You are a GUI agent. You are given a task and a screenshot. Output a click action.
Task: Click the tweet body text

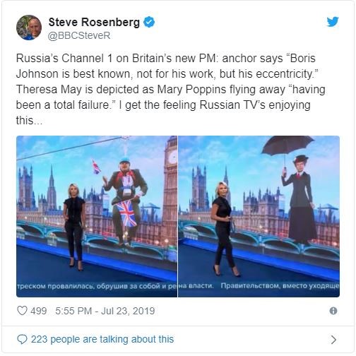[x=171, y=89]
